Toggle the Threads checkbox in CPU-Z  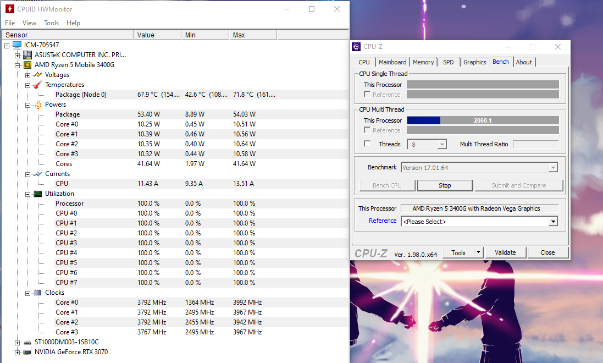[x=367, y=144]
